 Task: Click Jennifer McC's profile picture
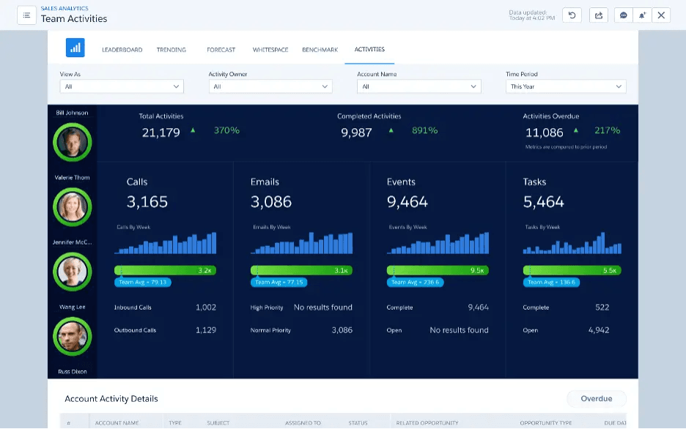click(x=73, y=272)
